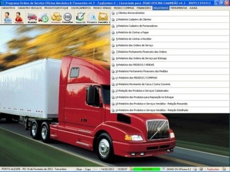Viewport: 230px width, 172px height.
Task: Open 10-Relatório Fechamento Financeiro dos Pedidos
Action: (170, 71)
